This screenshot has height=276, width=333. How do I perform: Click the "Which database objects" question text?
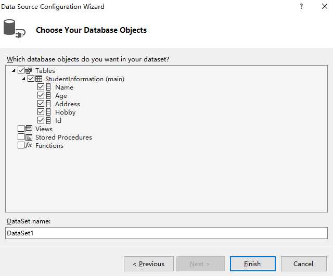click(88, 59)
